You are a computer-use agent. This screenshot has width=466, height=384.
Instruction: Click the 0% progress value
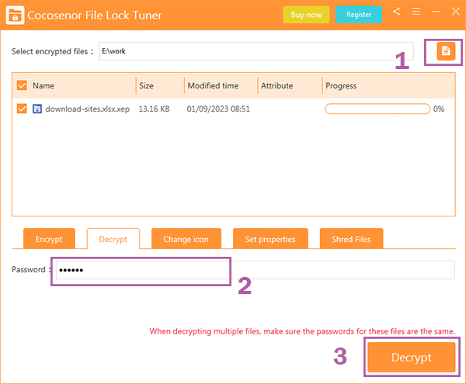coord(439,109)
